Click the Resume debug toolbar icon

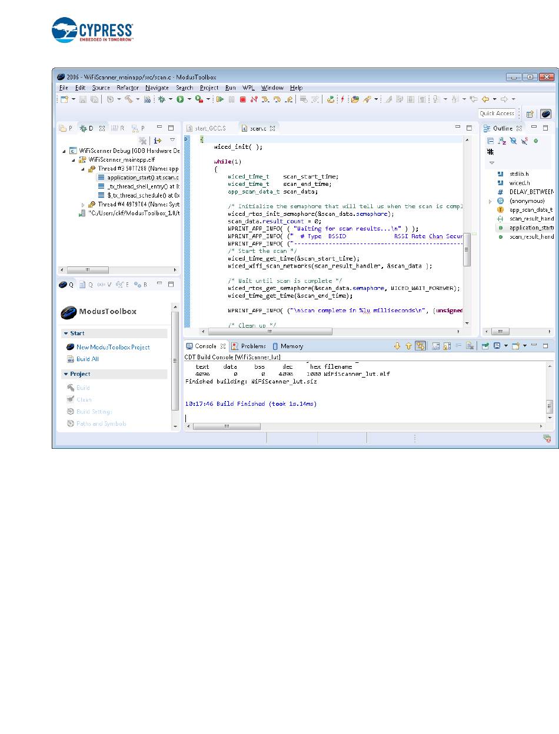pos(220,99)
